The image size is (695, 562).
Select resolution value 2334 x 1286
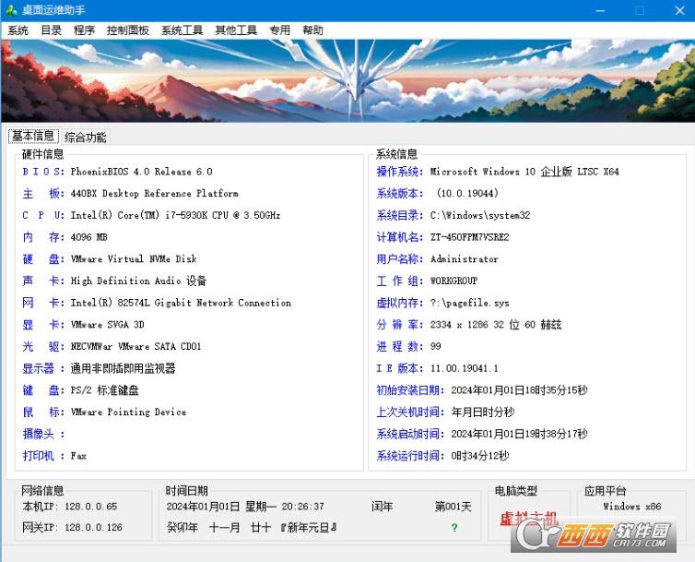tap(496, 325)
